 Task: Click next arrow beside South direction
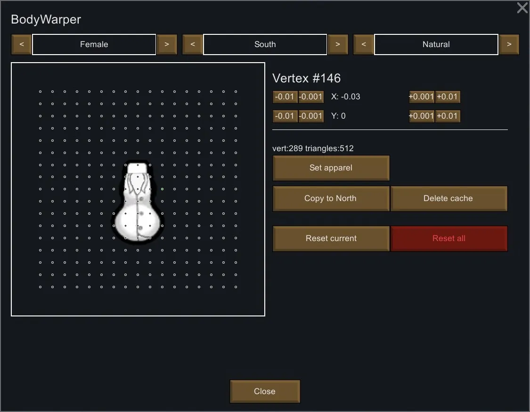click(338, 45)
